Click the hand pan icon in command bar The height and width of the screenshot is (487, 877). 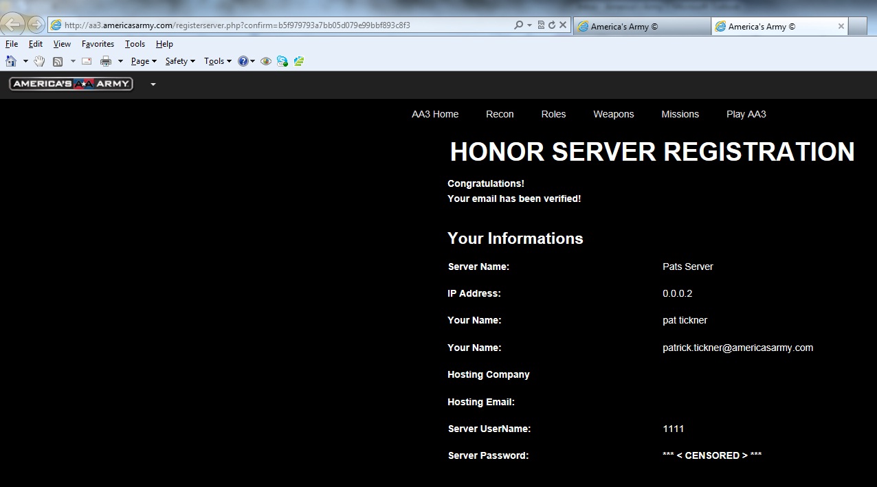39,61
